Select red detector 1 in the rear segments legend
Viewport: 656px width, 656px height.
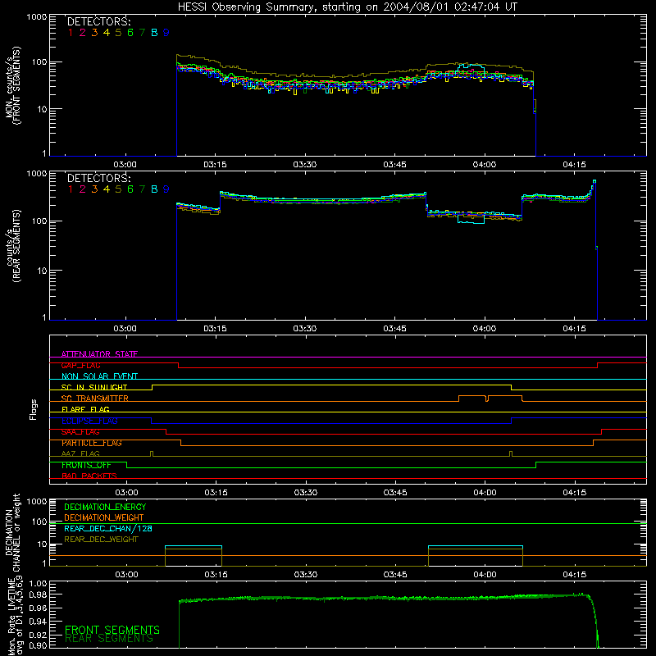71,189
